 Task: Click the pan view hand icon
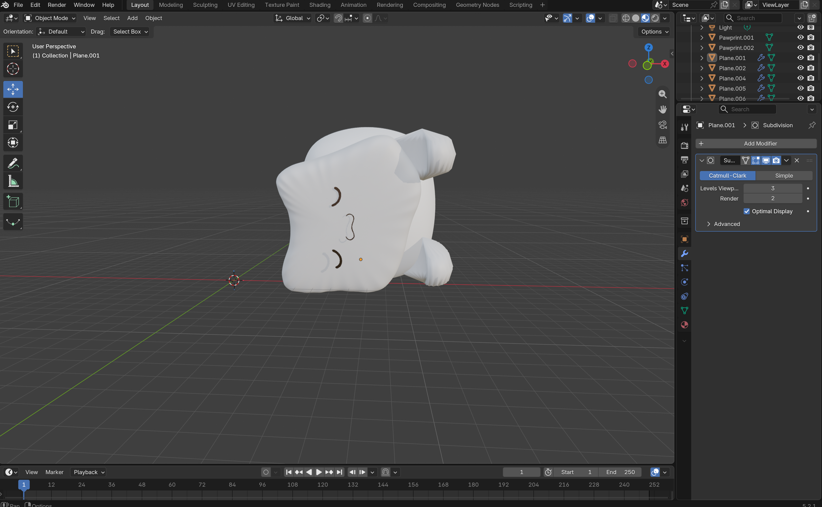[x=662, y=109]
